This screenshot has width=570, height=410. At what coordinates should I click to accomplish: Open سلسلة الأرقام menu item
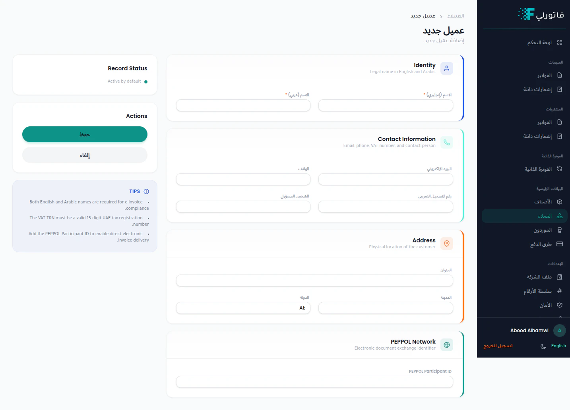(x=525, y=291)
